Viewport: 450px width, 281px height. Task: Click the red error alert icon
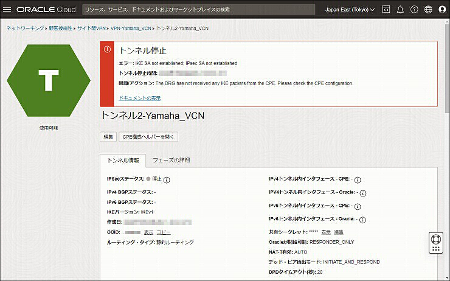(107, 49)
